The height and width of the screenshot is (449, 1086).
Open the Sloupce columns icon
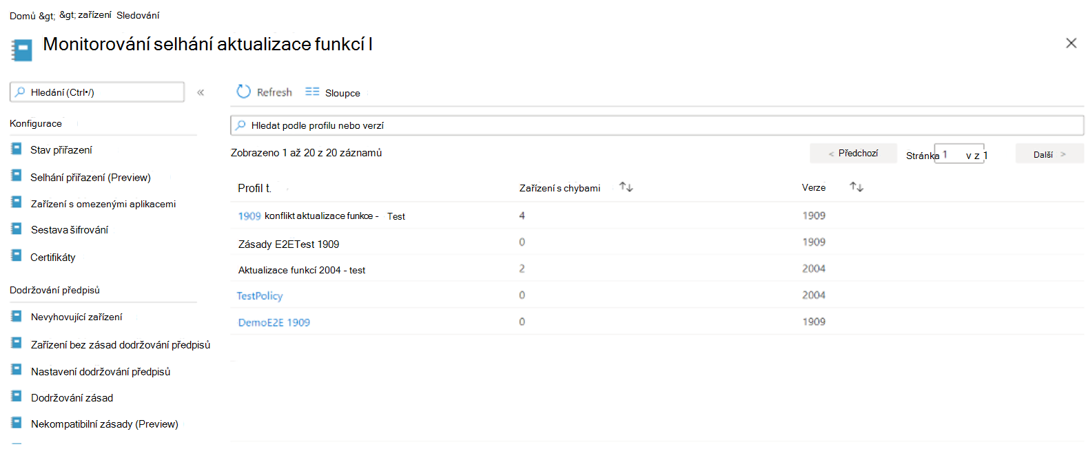312,92
